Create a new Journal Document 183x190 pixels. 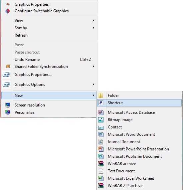tap(139, 142)
